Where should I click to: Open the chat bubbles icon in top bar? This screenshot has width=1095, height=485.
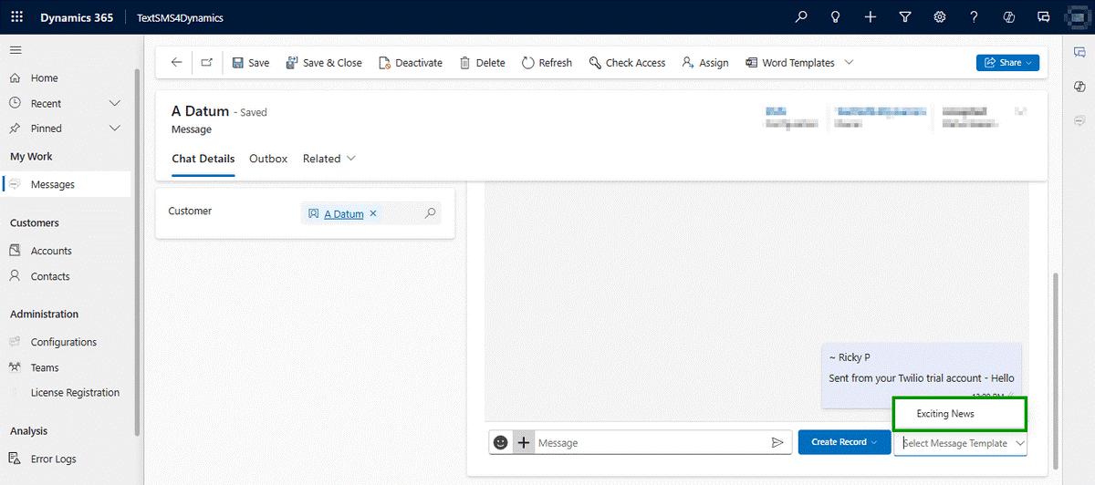1044,17
